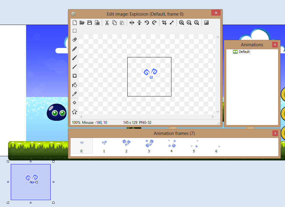Select the Rectangle shape tool
The height and width of the screenshot is (207, 285).
[x=75, y=76]
